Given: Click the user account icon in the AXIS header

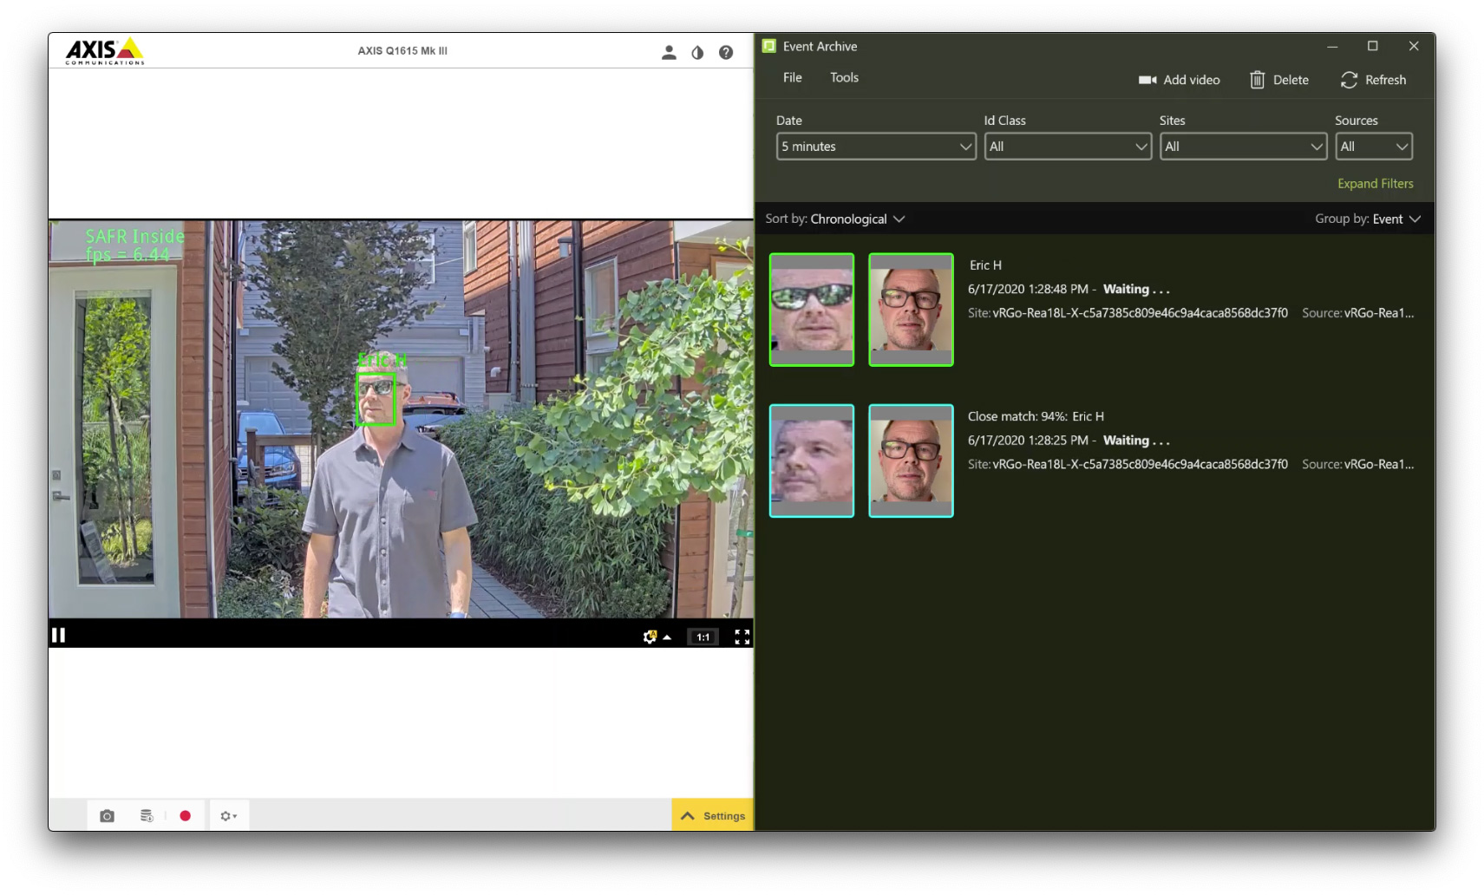Looking at the screenshot, I should point(669,51).
